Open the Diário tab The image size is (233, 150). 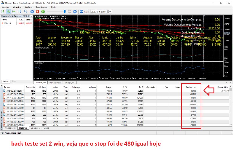(x=46, y=128)
